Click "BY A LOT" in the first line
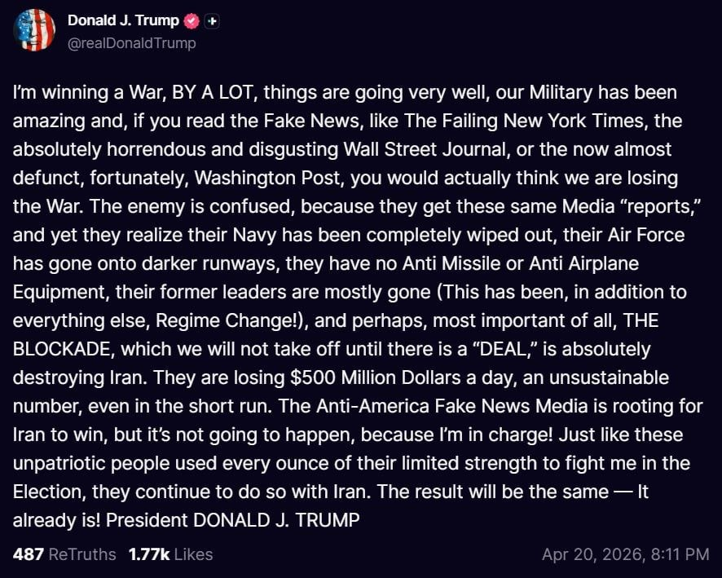 (x=213, y=93)
